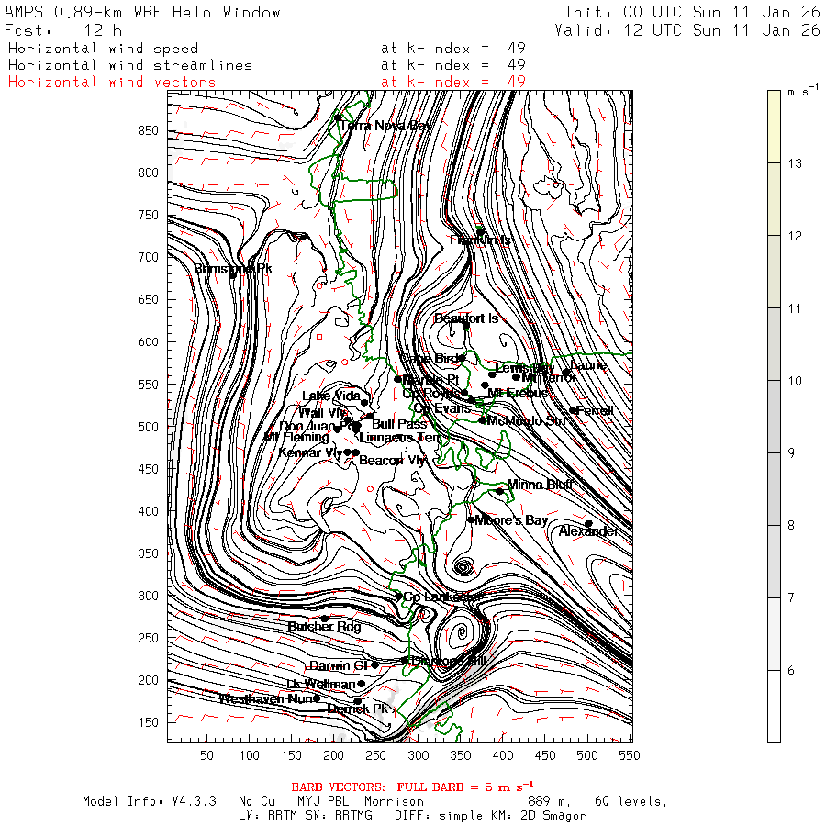Pick the Minna Bluff station marker
The height and width of the screenshot is (826, 826).
(500, 491)
